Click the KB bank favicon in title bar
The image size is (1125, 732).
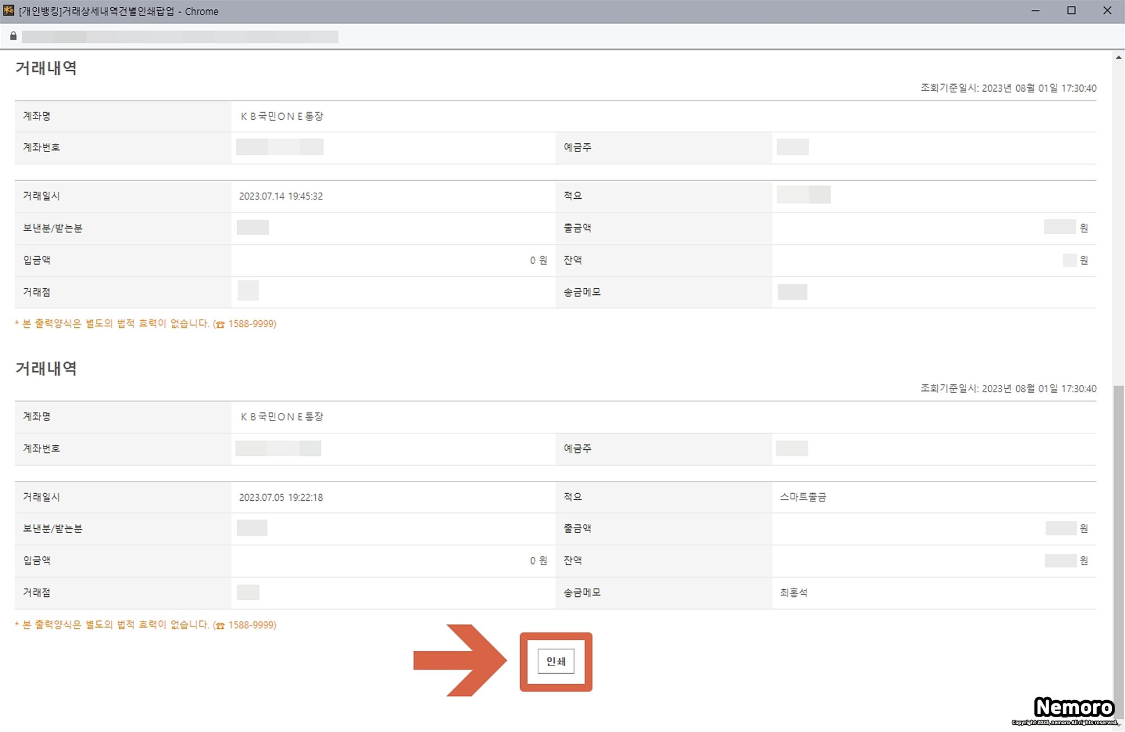click(x=9, y=10)
